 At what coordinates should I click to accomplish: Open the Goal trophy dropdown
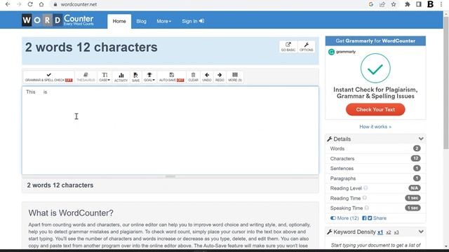(x=149, y=77)
